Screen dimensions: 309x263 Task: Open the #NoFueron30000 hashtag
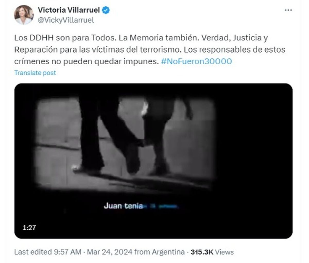[196, 62]
